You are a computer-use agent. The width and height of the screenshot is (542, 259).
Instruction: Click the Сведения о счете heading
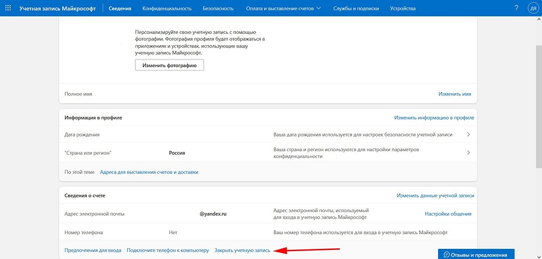coord(85,195)
